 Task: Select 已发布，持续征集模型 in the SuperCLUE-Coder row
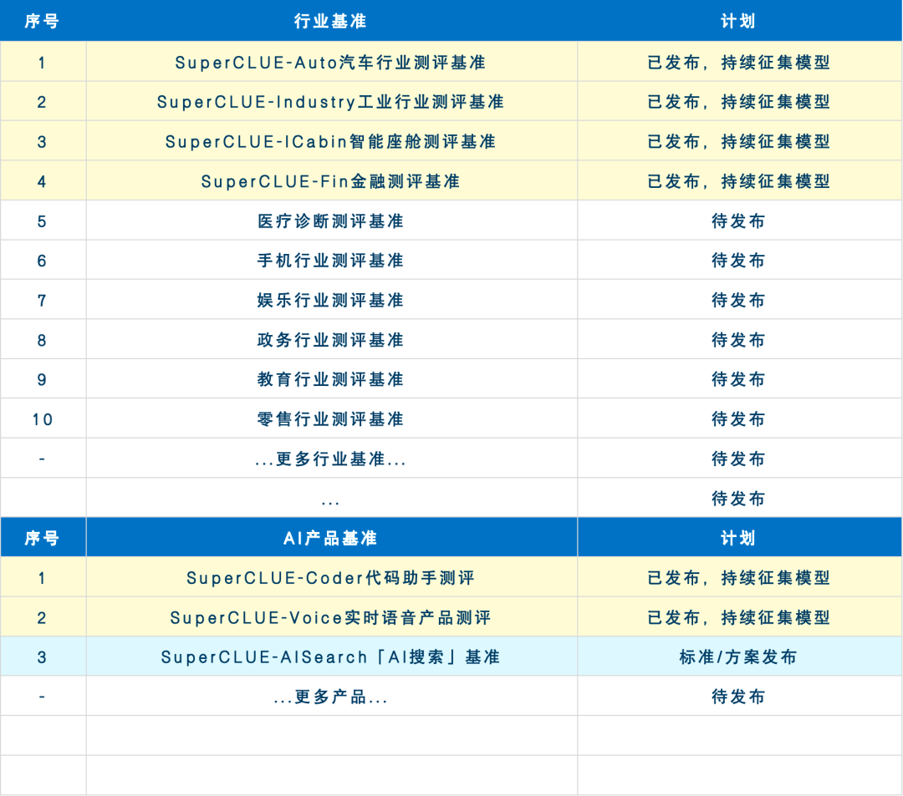point(738,577)
